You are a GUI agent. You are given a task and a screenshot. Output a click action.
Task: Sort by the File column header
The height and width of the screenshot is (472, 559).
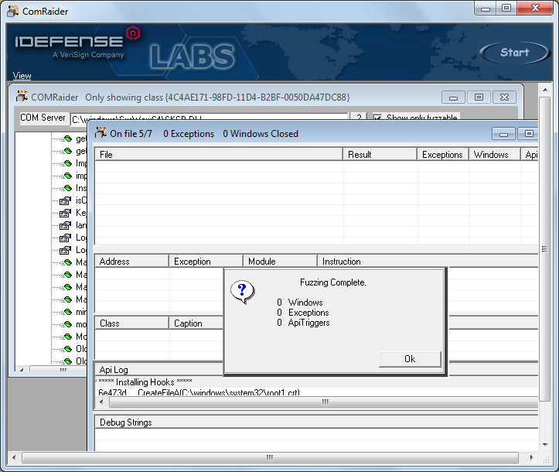tap(219, 155)
